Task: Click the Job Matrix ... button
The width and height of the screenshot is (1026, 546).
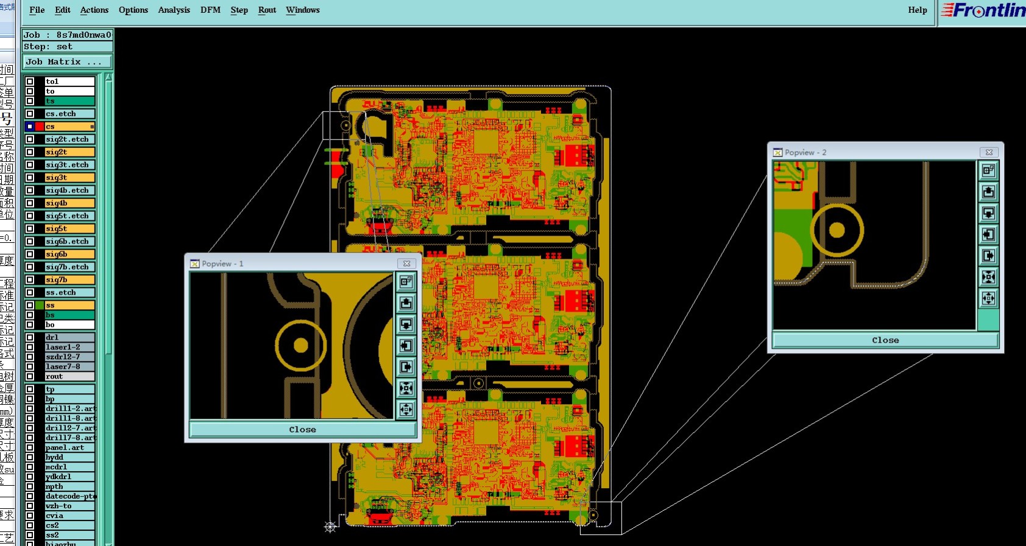Action: coord(68,61)
